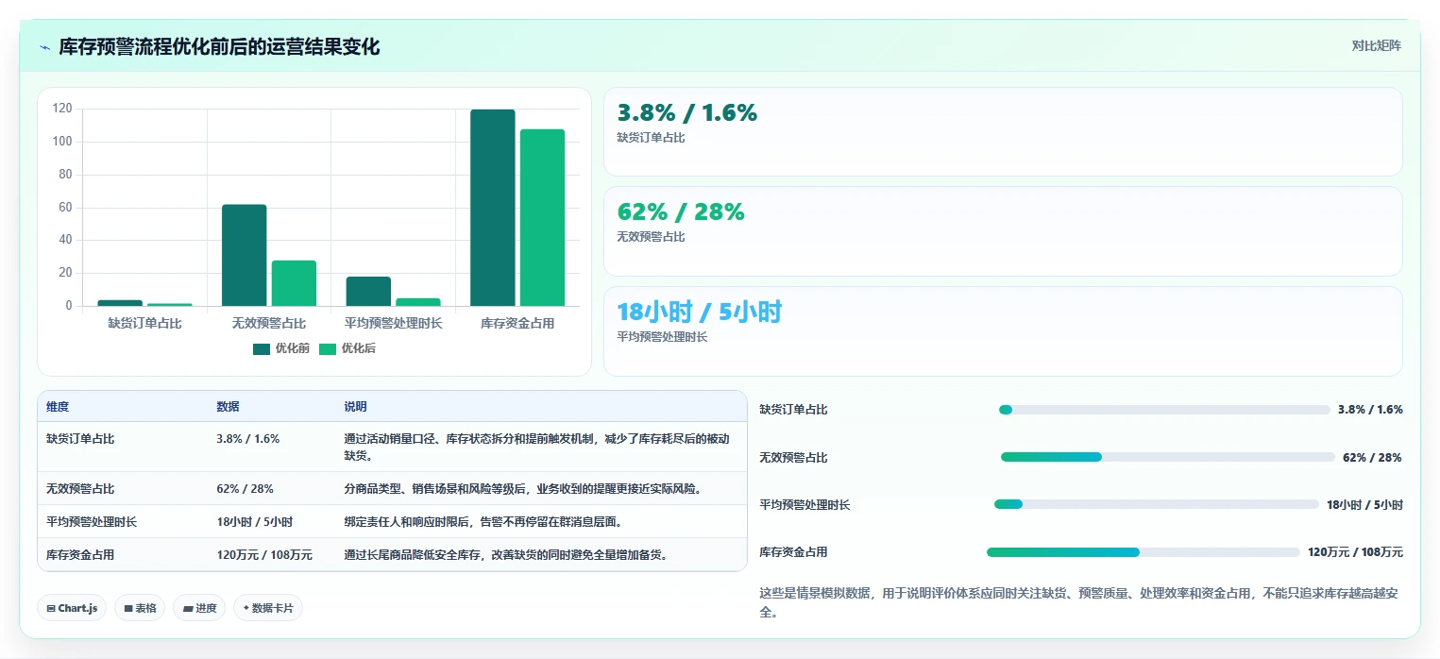Open the 62% / 28% KPI card
This screenshot has height=659, width=1440.
[1003, 231]
